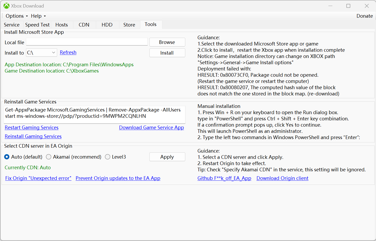The image size is (376, 241).
Task: Select Level3 CDN radio button
Action: pyautogui.click(x=115, y=157)
